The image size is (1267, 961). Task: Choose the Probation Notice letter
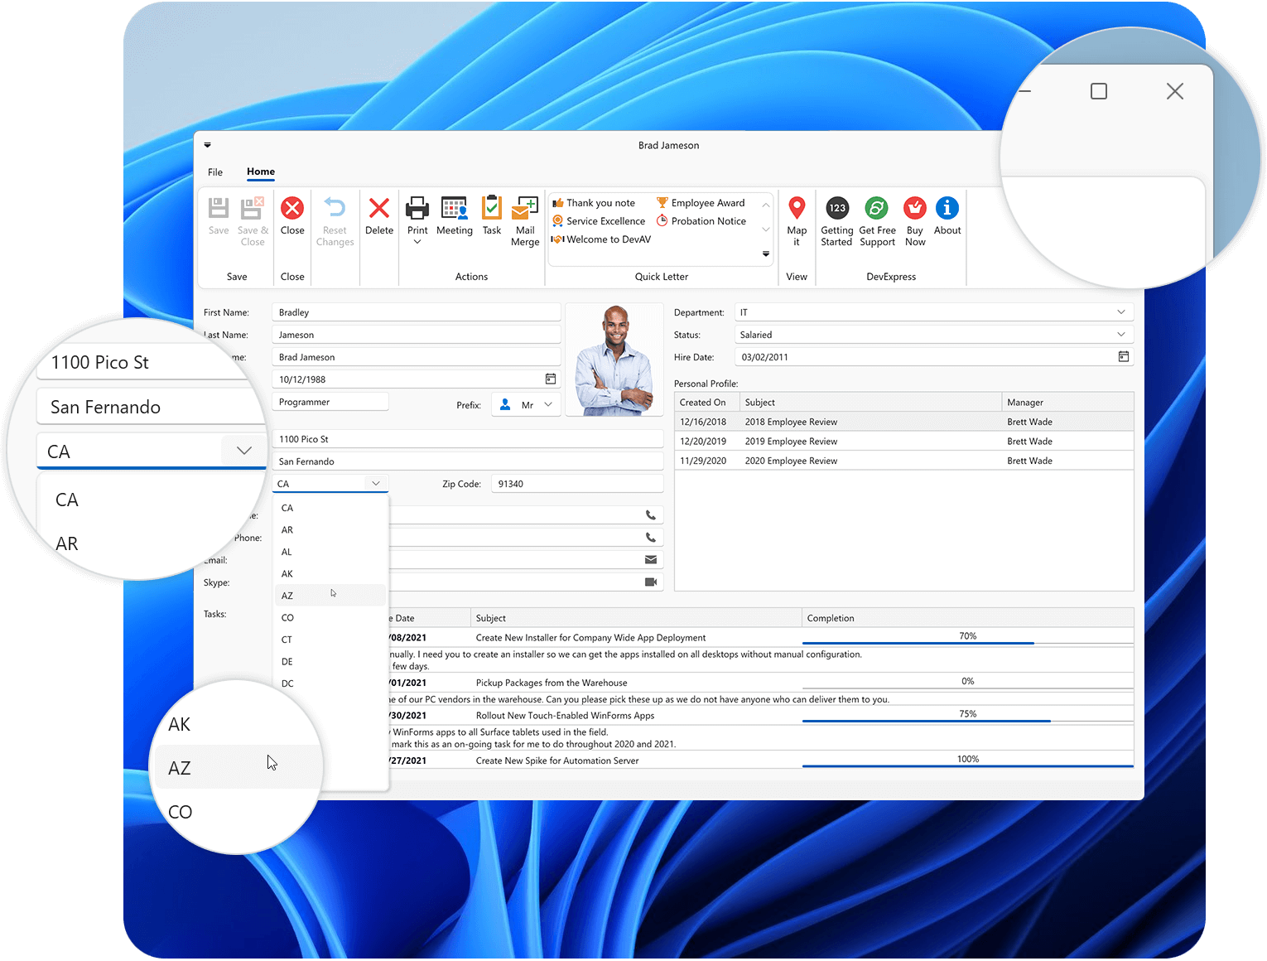coord(701,221)
